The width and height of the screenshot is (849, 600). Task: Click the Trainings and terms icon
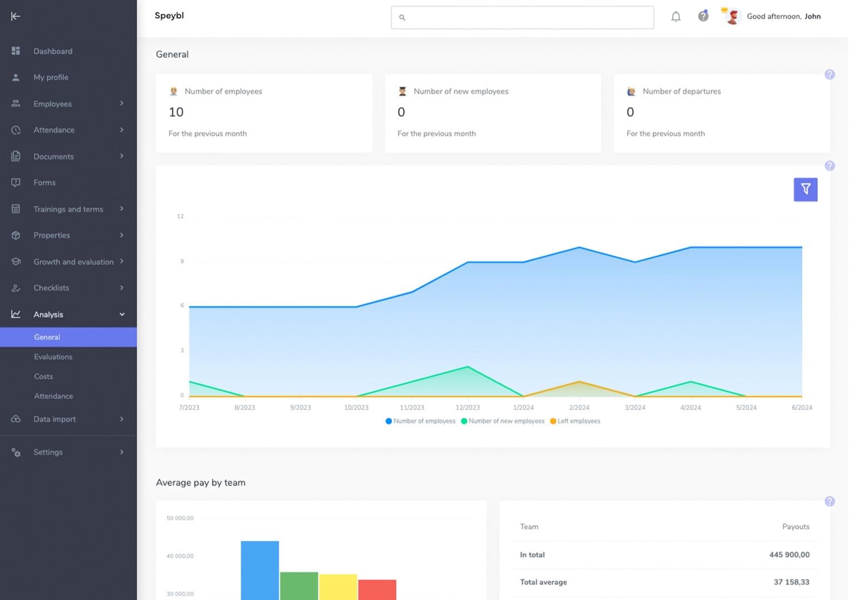(x=16, y=209)
